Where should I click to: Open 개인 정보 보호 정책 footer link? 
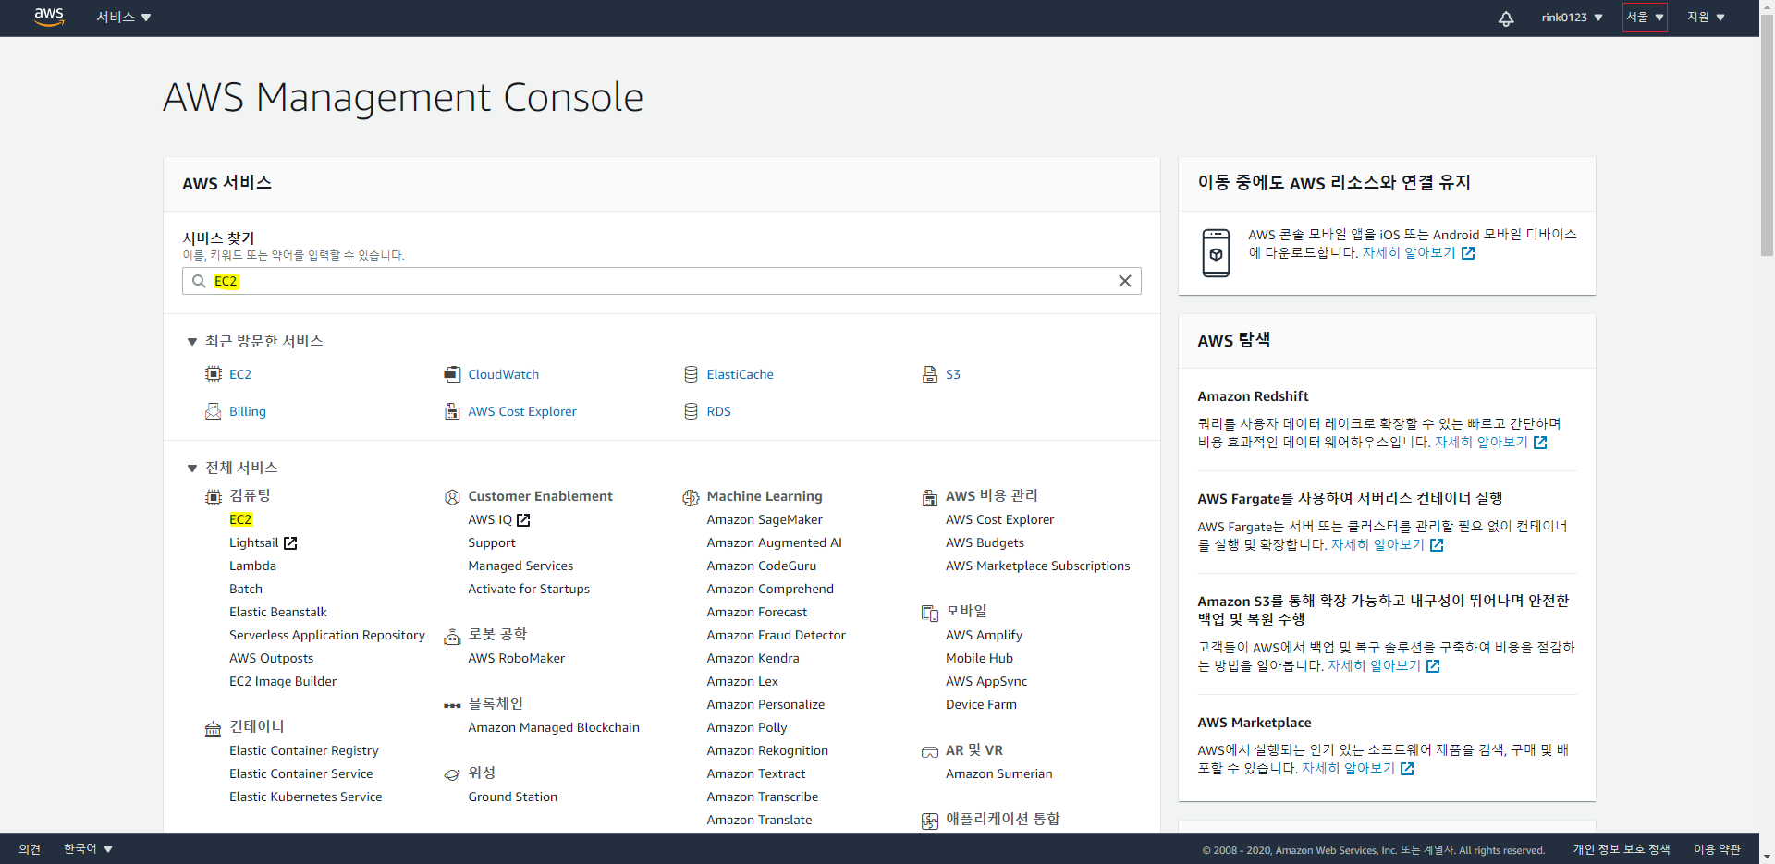(1622, 849)
